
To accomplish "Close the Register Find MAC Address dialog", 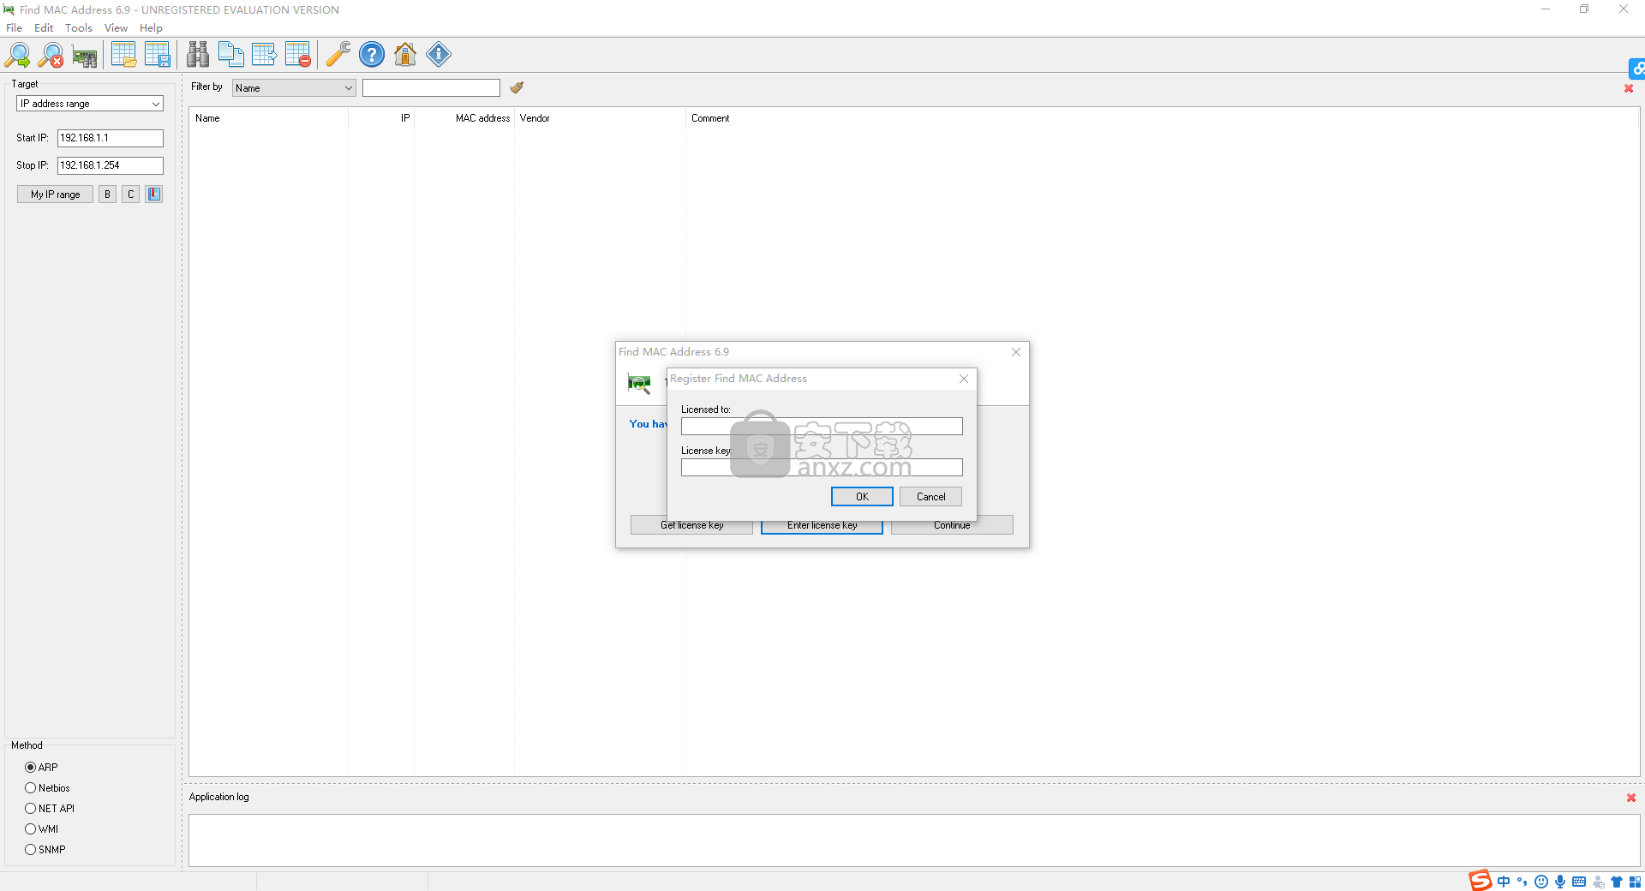I will 964,379.
